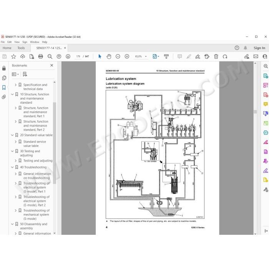Image resolution: width=269 pixels, height=269 pixels.
Task: Open the Window menu
Action: (x=35, y=42)
